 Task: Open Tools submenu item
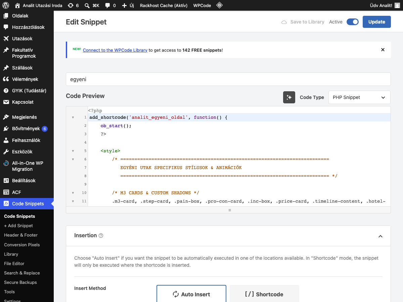tap(9, 292)
